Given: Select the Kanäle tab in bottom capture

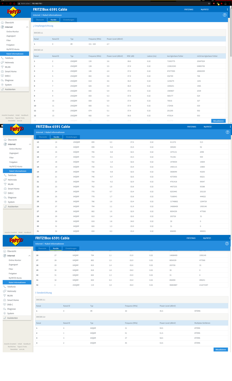Looking at the screenshot, I should click(56, 248).
